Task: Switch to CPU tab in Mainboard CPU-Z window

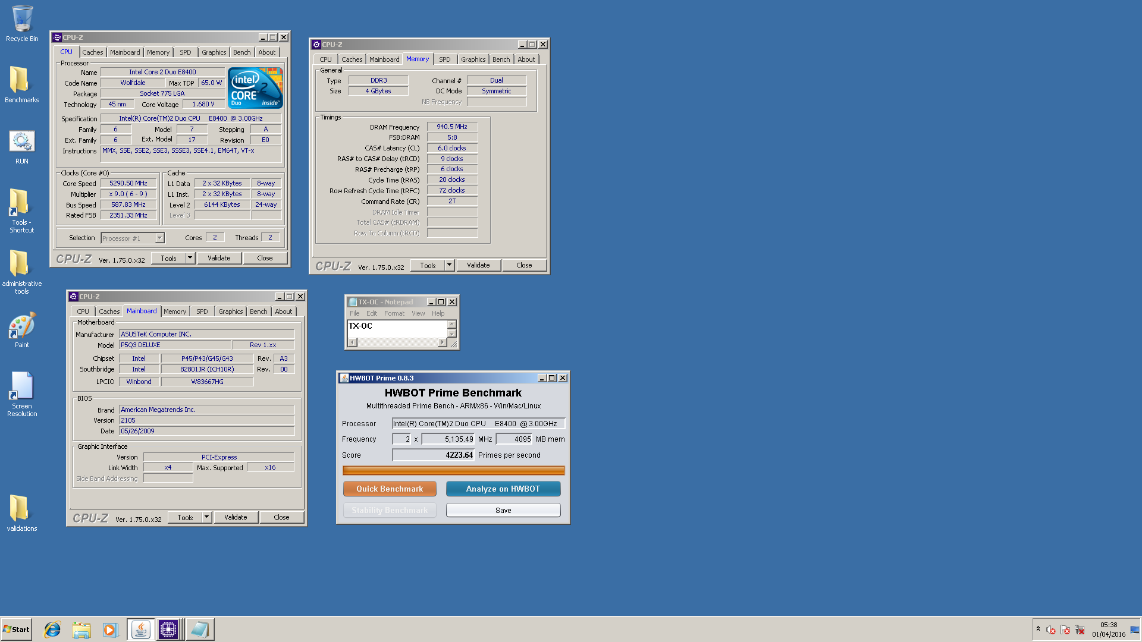Action: pyautogui.click(x=83, y=311)
